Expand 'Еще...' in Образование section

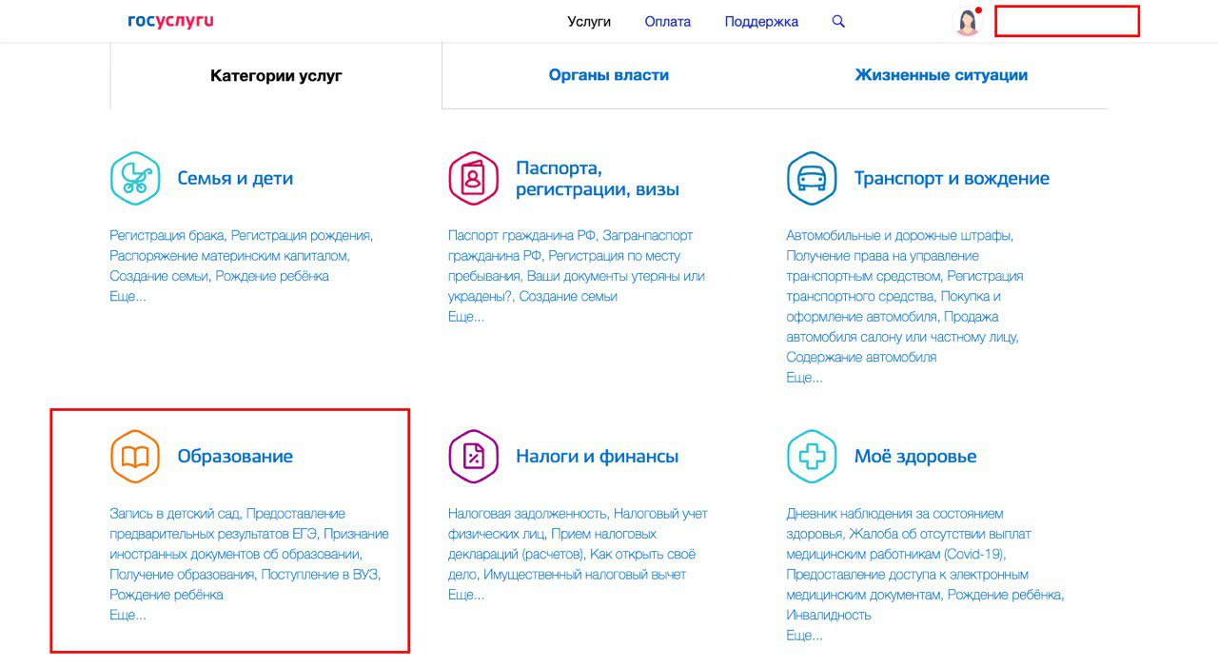[128, 615]
